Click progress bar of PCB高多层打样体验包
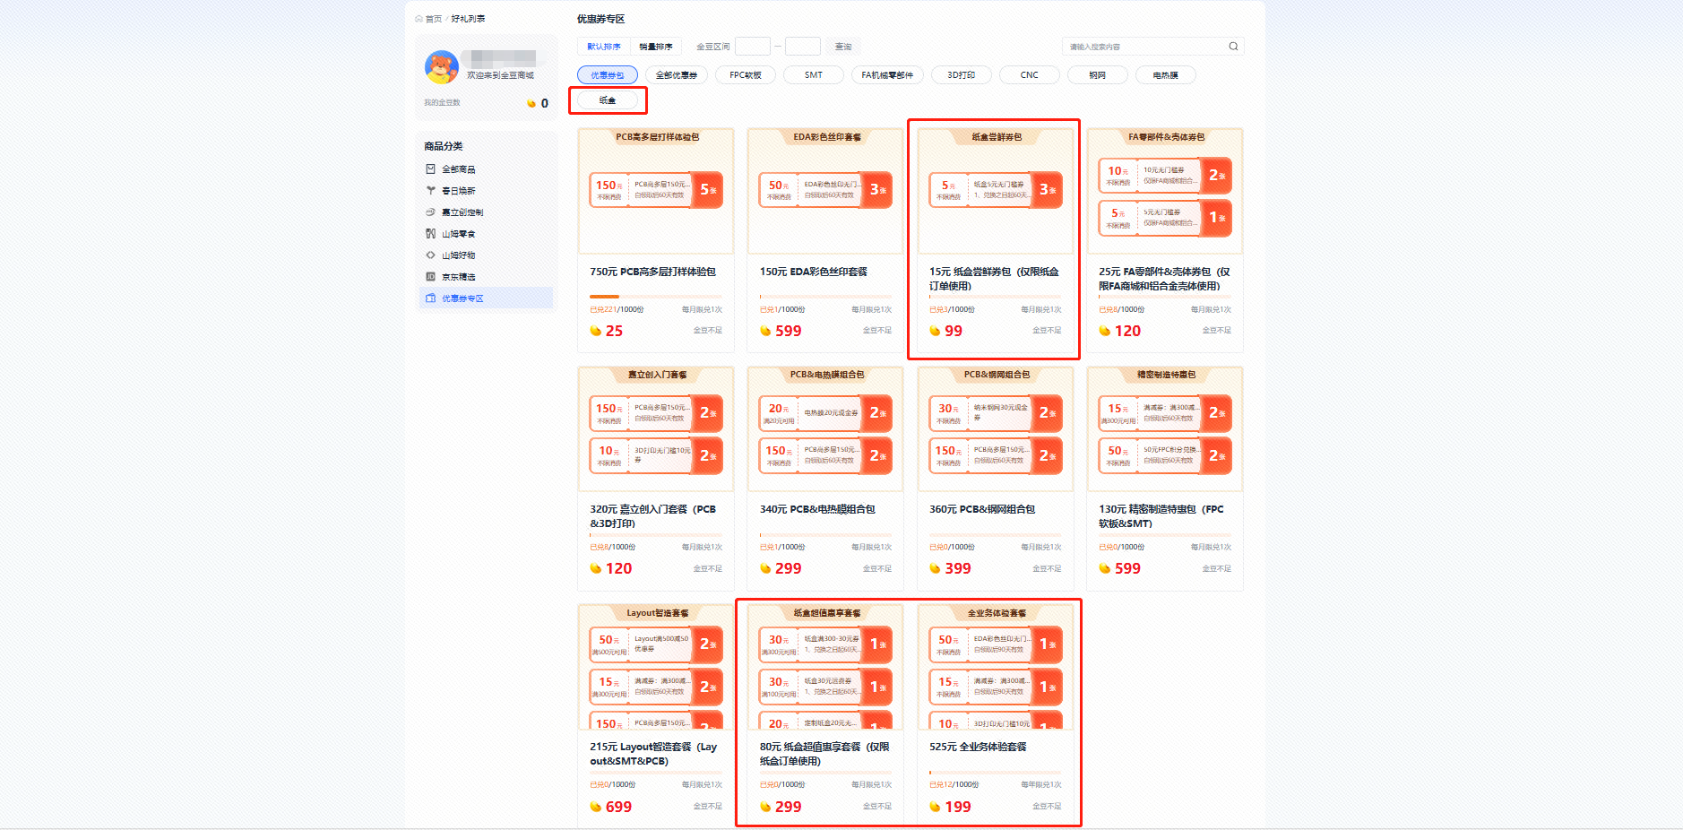 [x=655, y=297]
